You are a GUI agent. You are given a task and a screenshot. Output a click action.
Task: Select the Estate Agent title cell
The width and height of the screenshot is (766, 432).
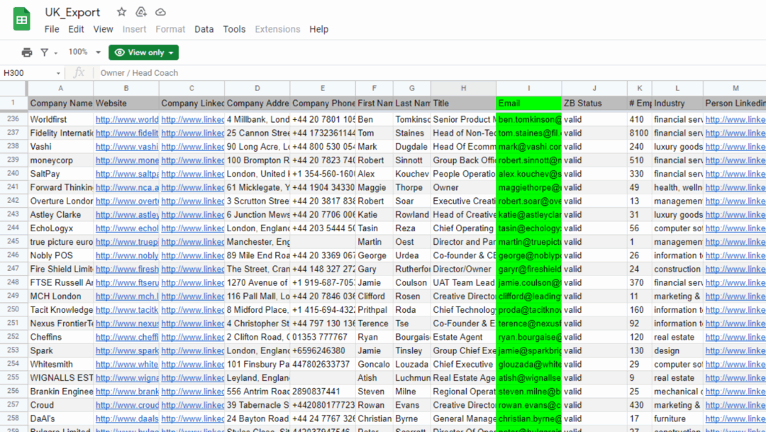pyautogui.click(x=463, y=337)
